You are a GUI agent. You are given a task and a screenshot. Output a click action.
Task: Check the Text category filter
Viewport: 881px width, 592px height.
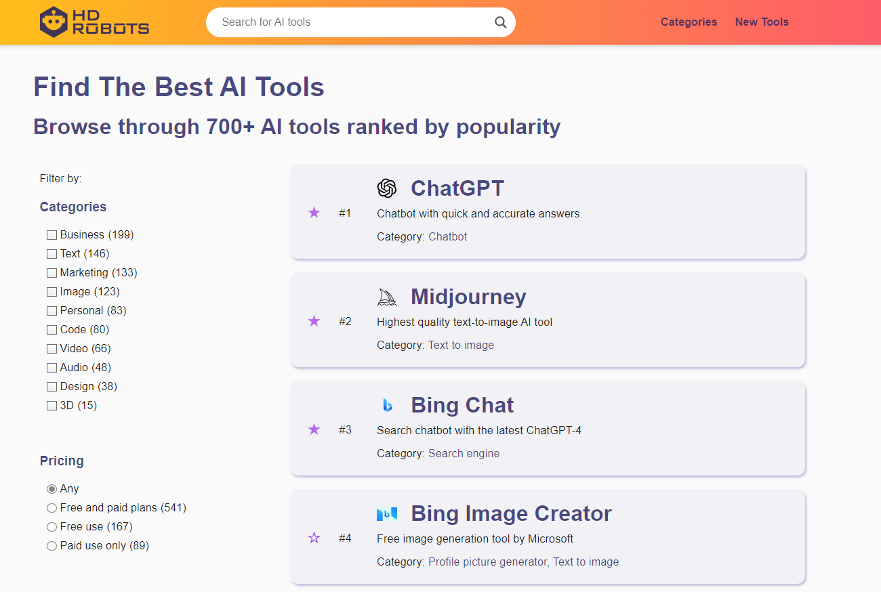52,254
